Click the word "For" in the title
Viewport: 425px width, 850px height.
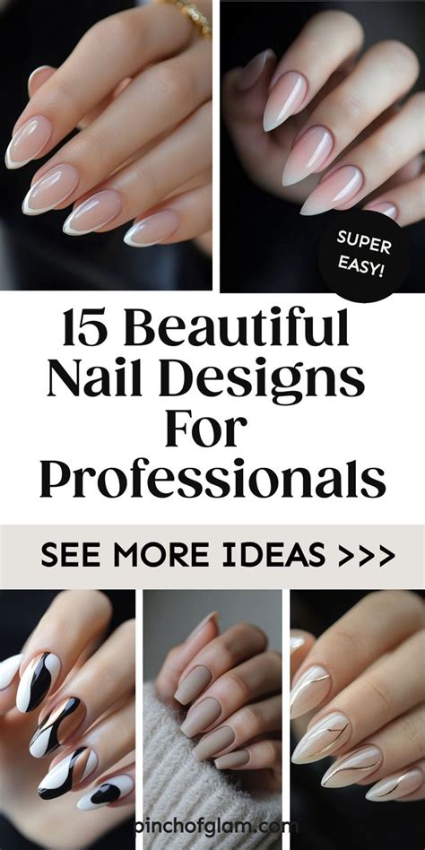point(206,429)
